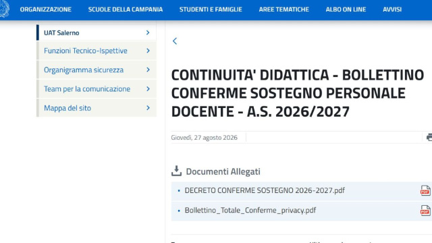Viewport: 432px width, 243px height.
Task: Click the download icon beside Documenti Allegati
Action: 176,171
